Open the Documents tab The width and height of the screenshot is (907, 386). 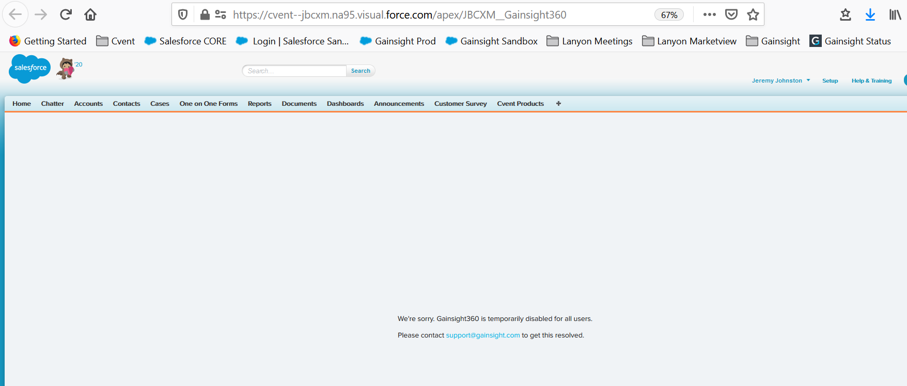tap(299, 104)
